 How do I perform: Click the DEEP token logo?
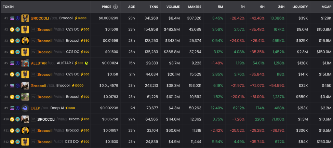coord(25,108)
